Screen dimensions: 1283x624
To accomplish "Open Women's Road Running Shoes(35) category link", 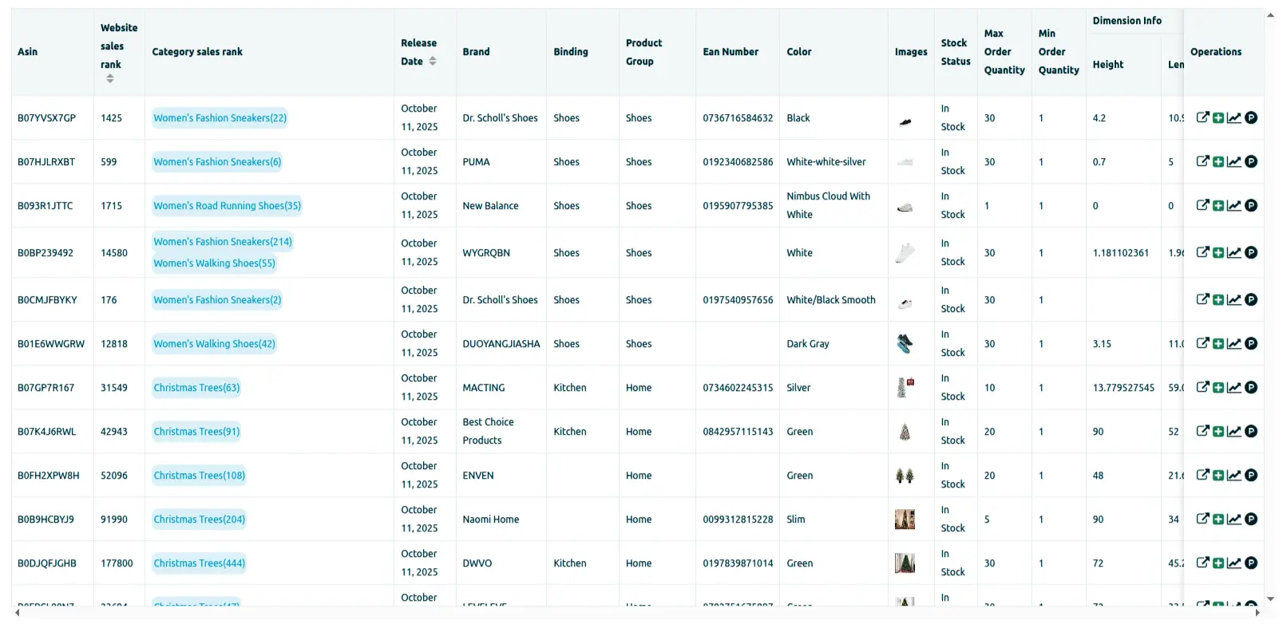I will pos(227,206).
